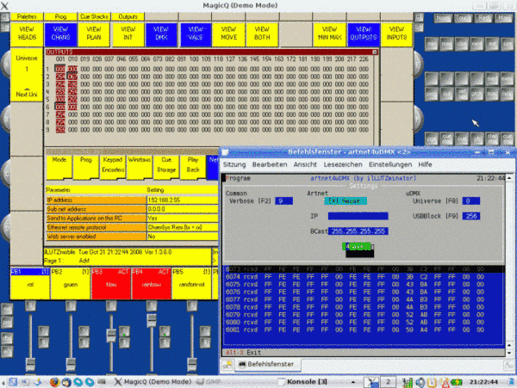Click the VIEW CHANS button
The height and width of the screenshot is (388, 517).
coord(60,34)
